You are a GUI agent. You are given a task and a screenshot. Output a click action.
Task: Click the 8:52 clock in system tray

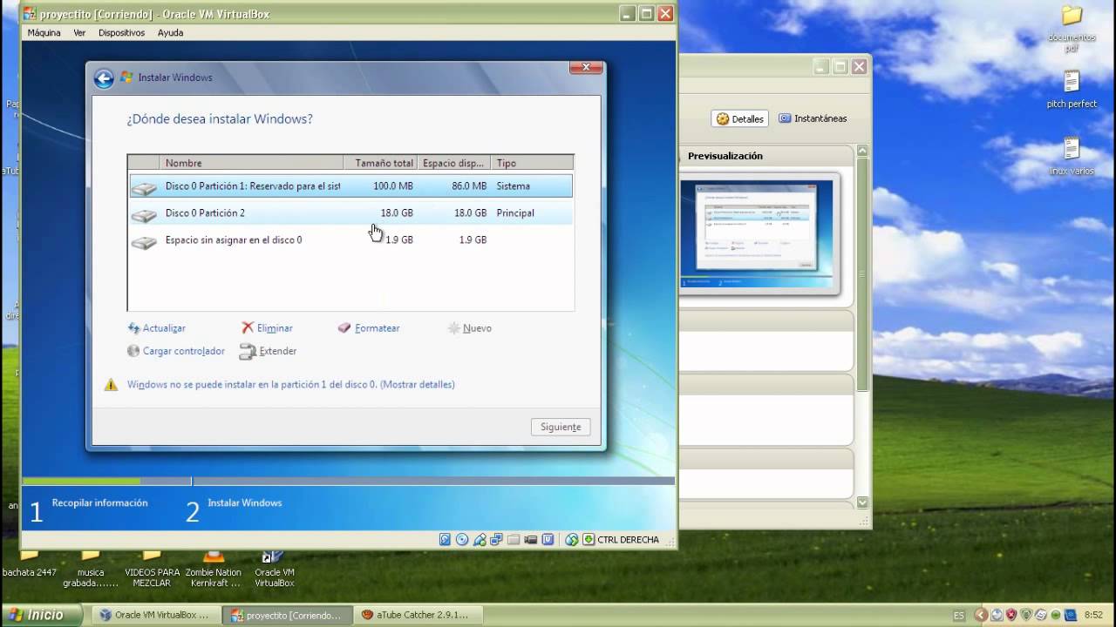[1093, 615]
